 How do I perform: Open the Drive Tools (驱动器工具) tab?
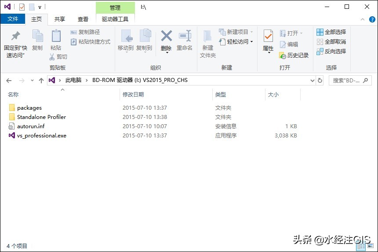pyautogui.click(x=115, y=19)
